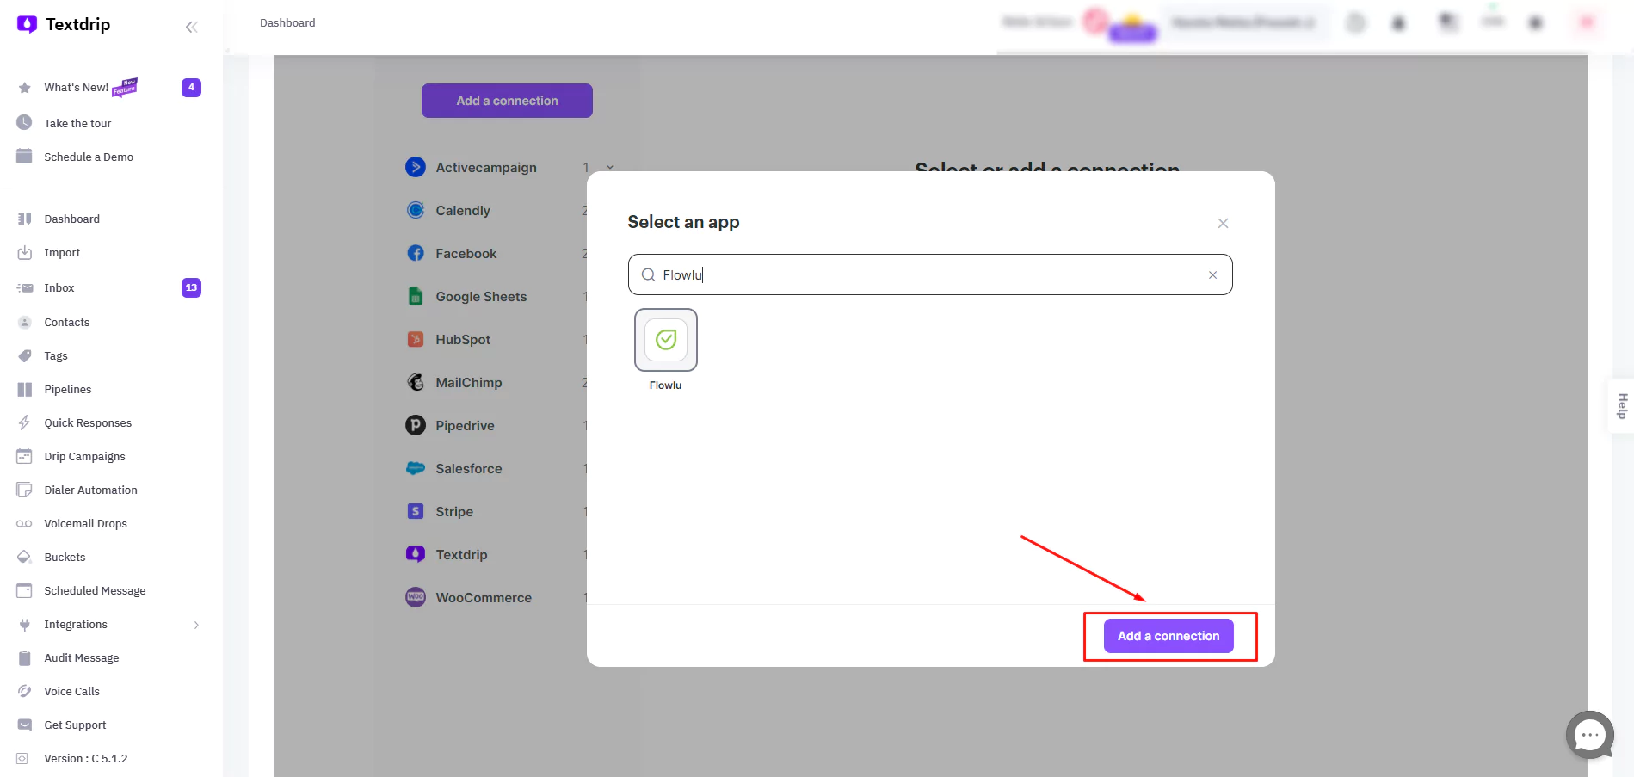The image size is (1634, 777).
Task: Click the Inbox badge showing 13
Action: (x=191, y=287)
